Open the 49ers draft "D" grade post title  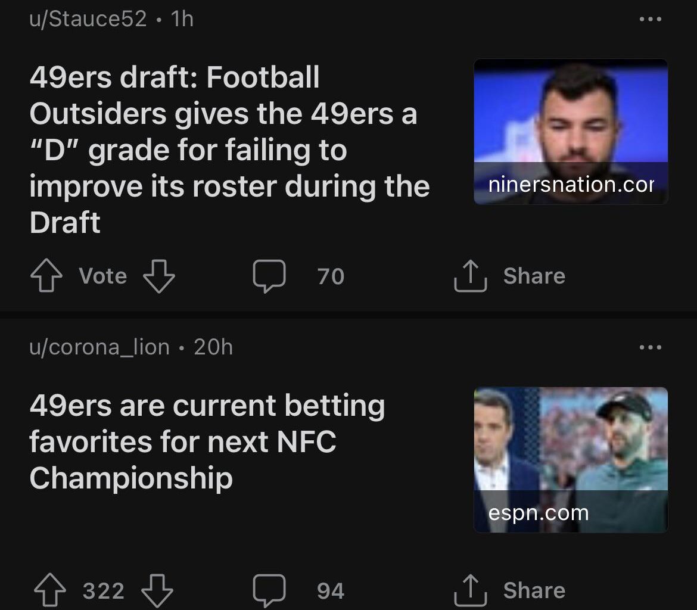(229, 150)
